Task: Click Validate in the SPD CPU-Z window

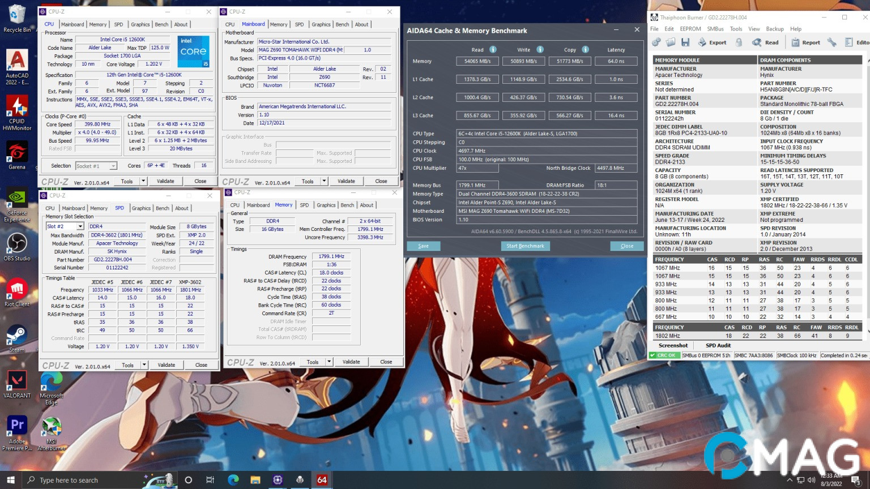Action: pos(166,365)
